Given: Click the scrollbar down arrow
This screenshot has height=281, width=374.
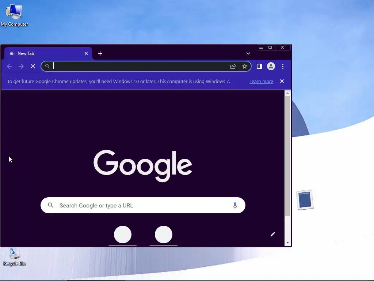Looking at the screenshot, I should point(288,243).
